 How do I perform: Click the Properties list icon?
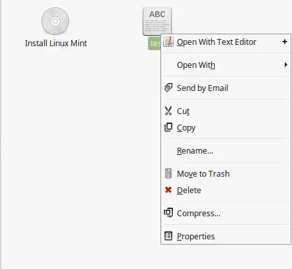pos(168,236)
